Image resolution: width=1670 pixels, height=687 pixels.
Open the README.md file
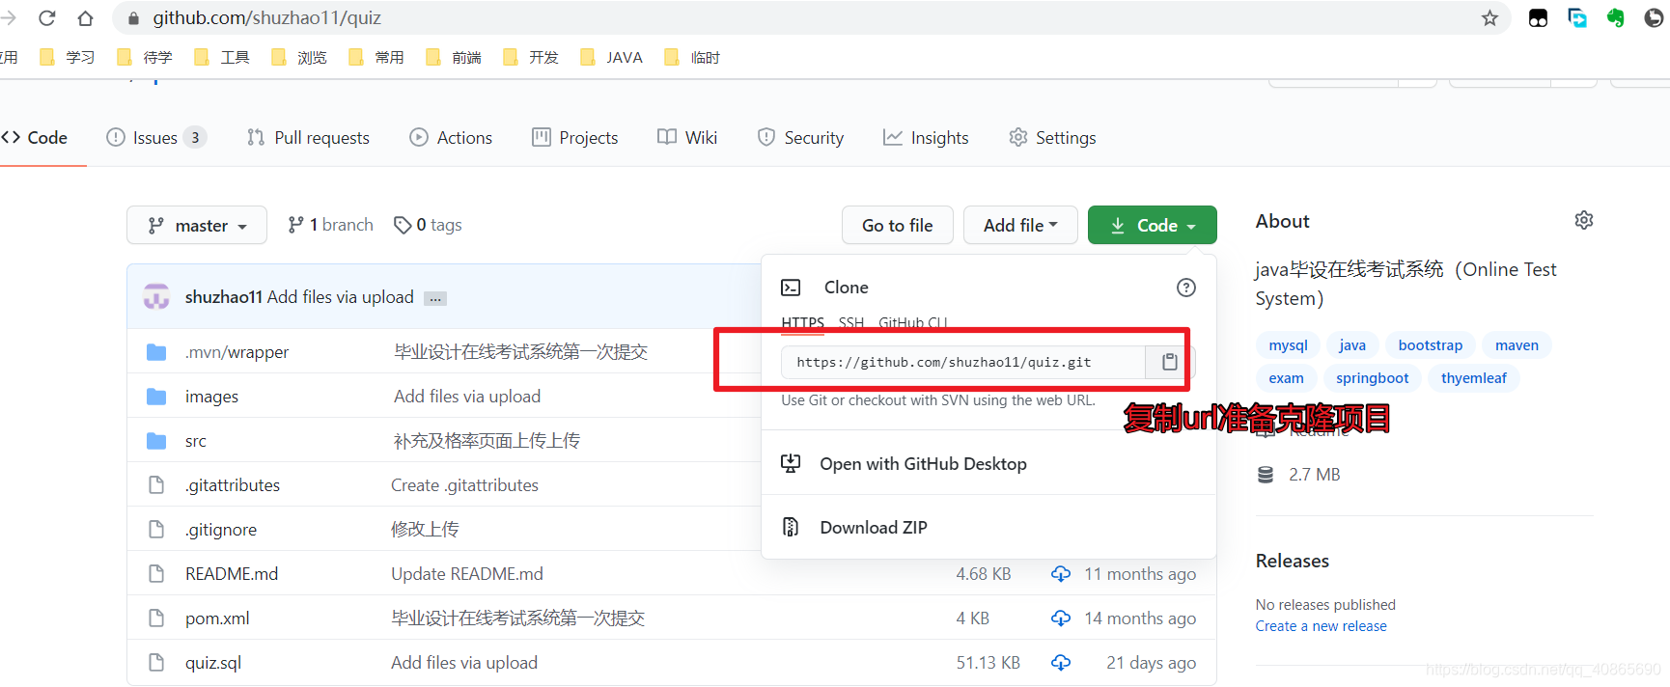[232, 574]
